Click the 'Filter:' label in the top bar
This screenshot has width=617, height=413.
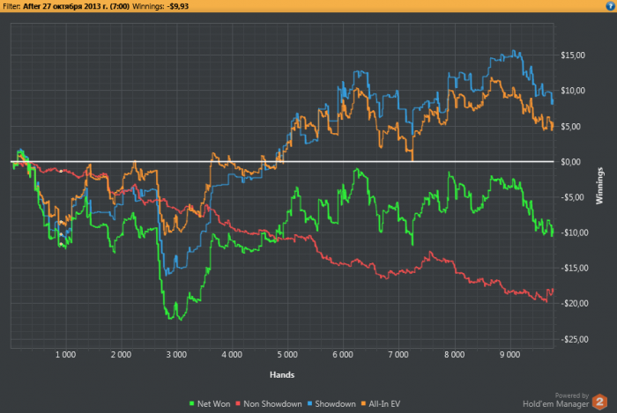point(11,6)
